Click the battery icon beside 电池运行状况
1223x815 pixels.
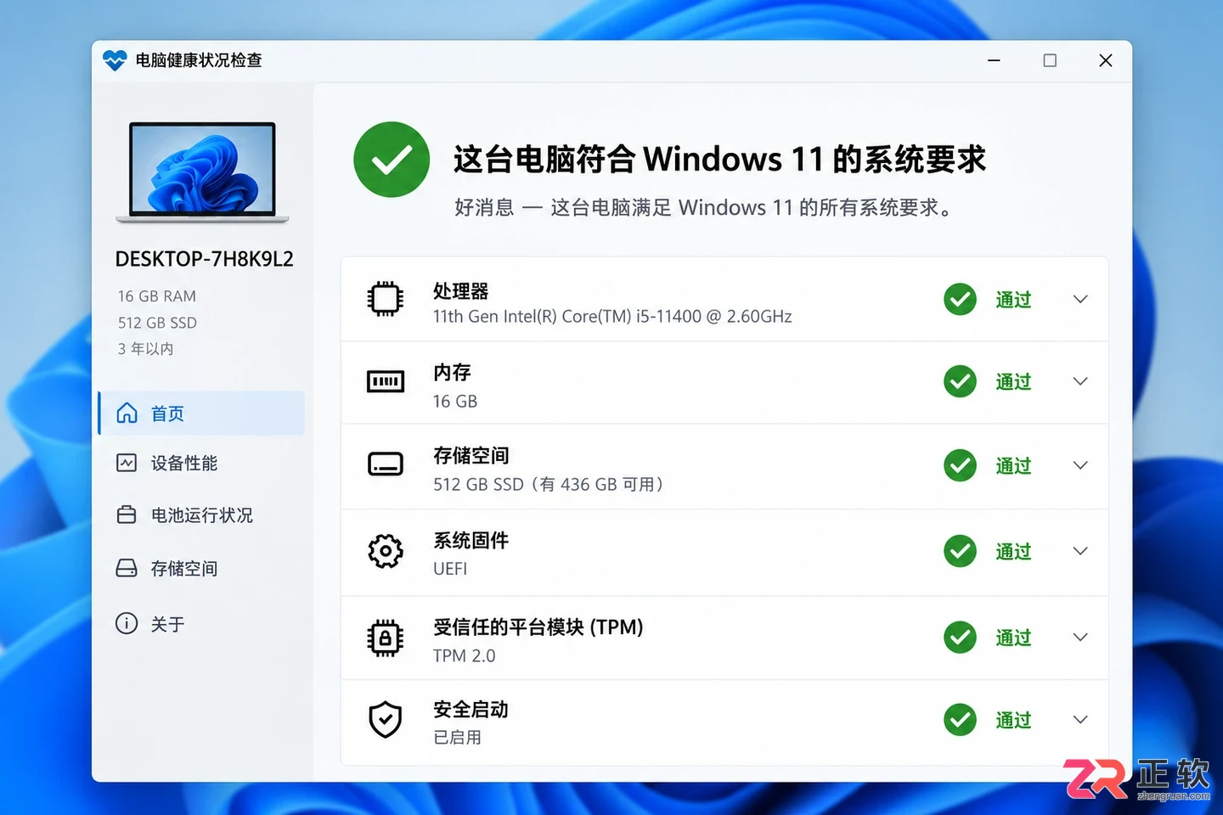click(x=127, y=514)
